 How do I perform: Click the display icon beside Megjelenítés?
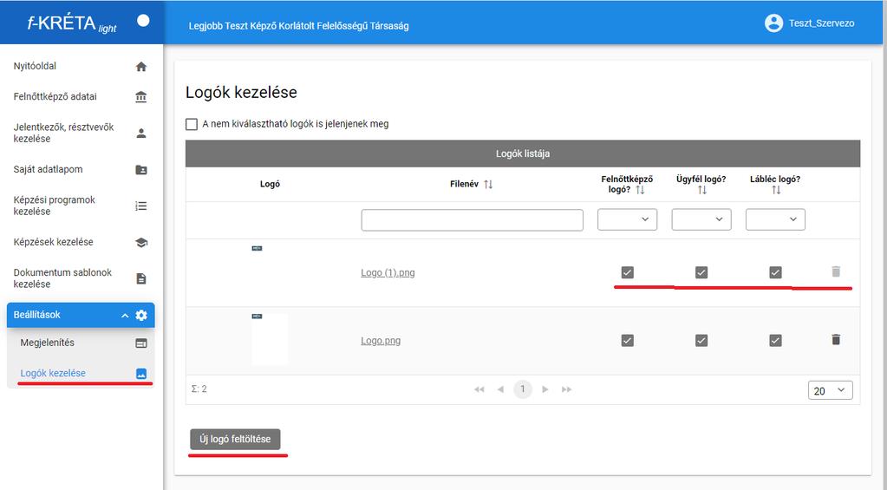click(x=141, y=343)
